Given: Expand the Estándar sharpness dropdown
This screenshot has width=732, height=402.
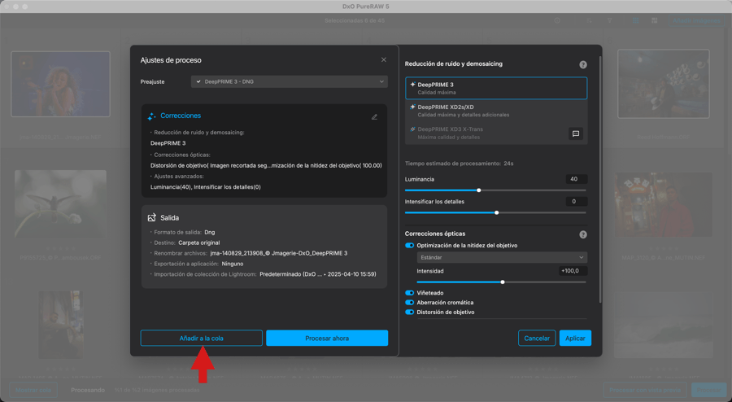Looking at the screenshot, I should point(501,258).
